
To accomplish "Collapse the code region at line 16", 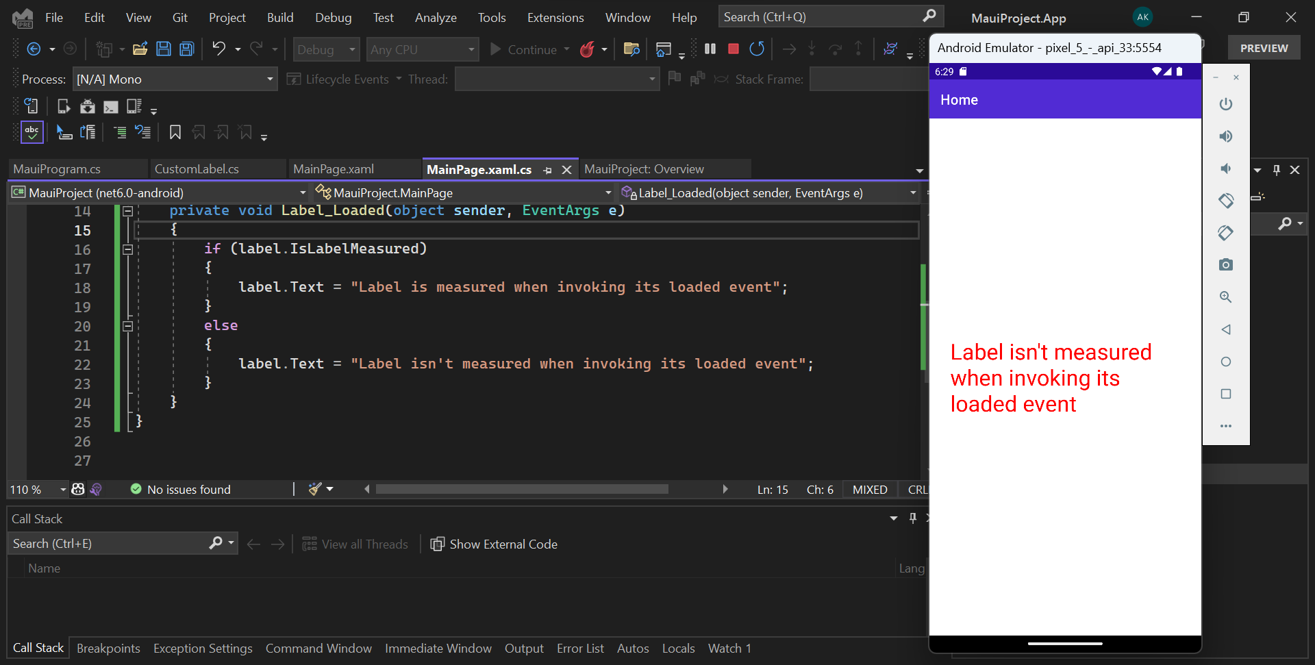I will pyautogui.click(x=127, y=250).
